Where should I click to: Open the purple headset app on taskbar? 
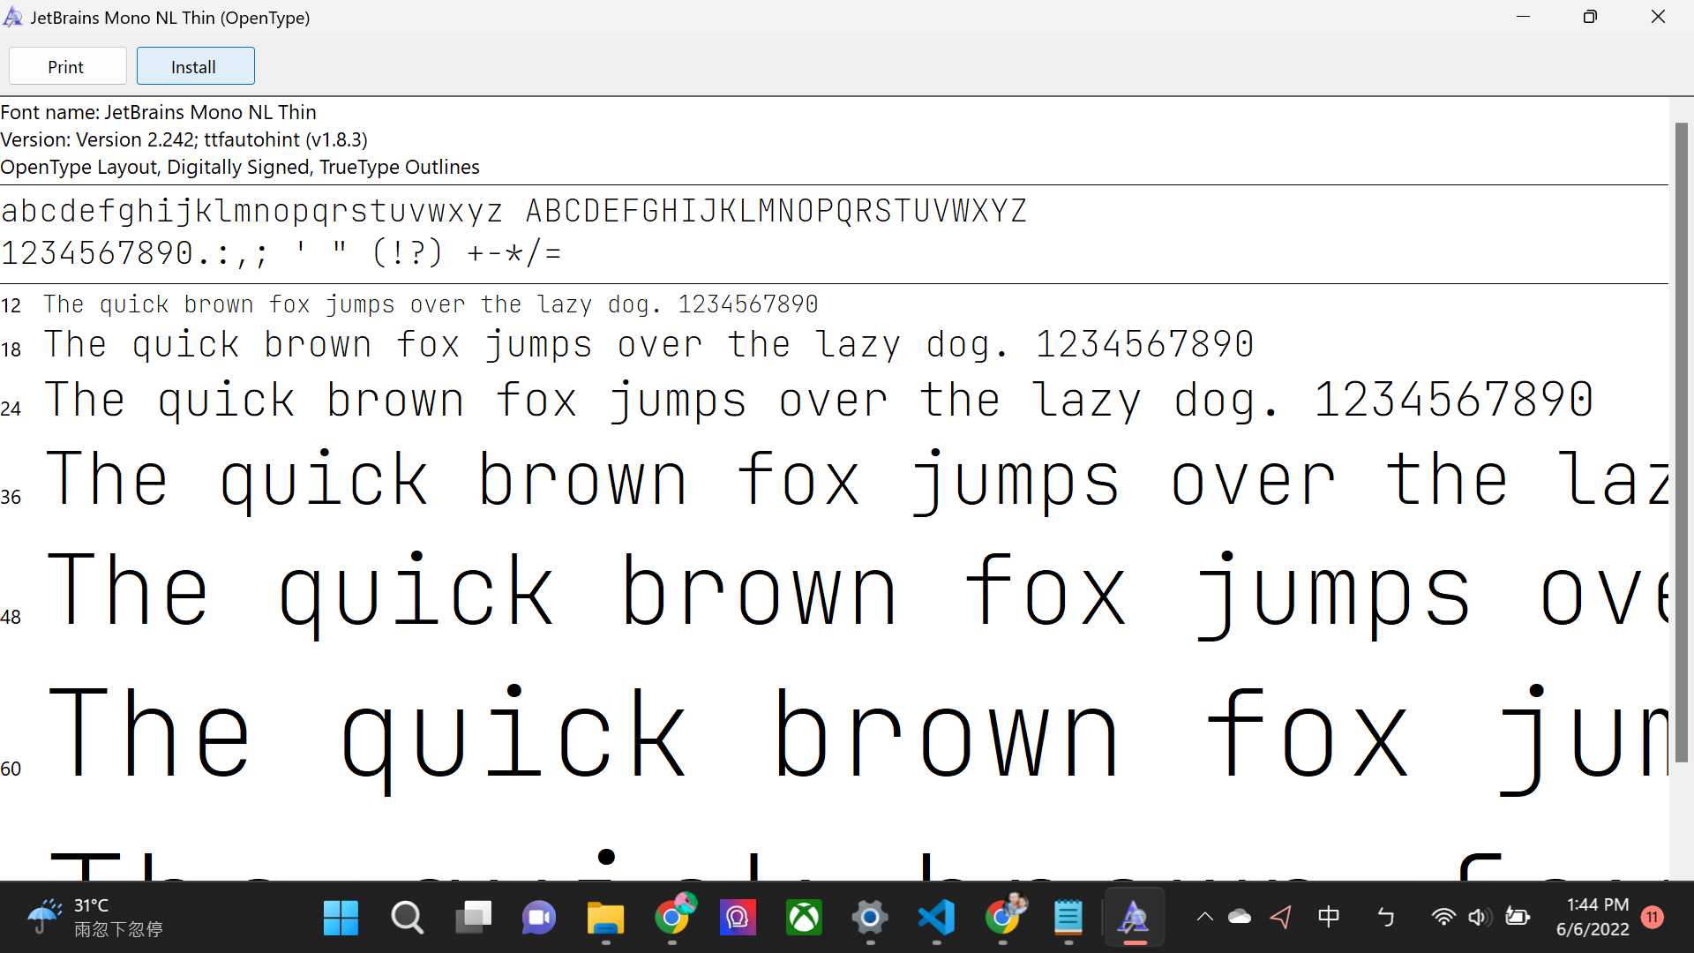click(x=738, y=918)
